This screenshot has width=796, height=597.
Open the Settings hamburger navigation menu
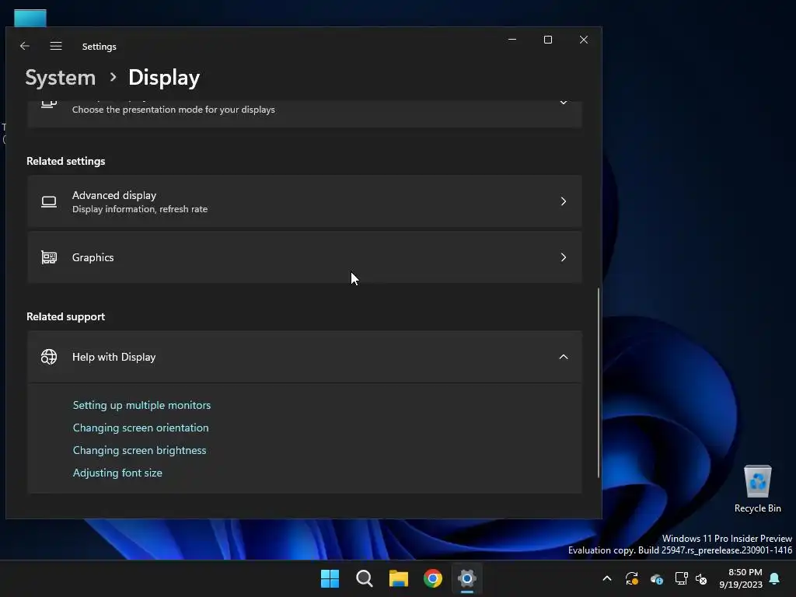[56, 46]
